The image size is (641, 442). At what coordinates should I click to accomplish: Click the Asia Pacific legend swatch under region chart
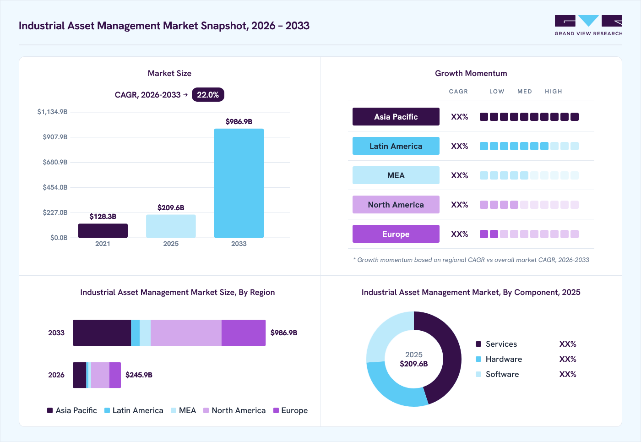point(50,410)
